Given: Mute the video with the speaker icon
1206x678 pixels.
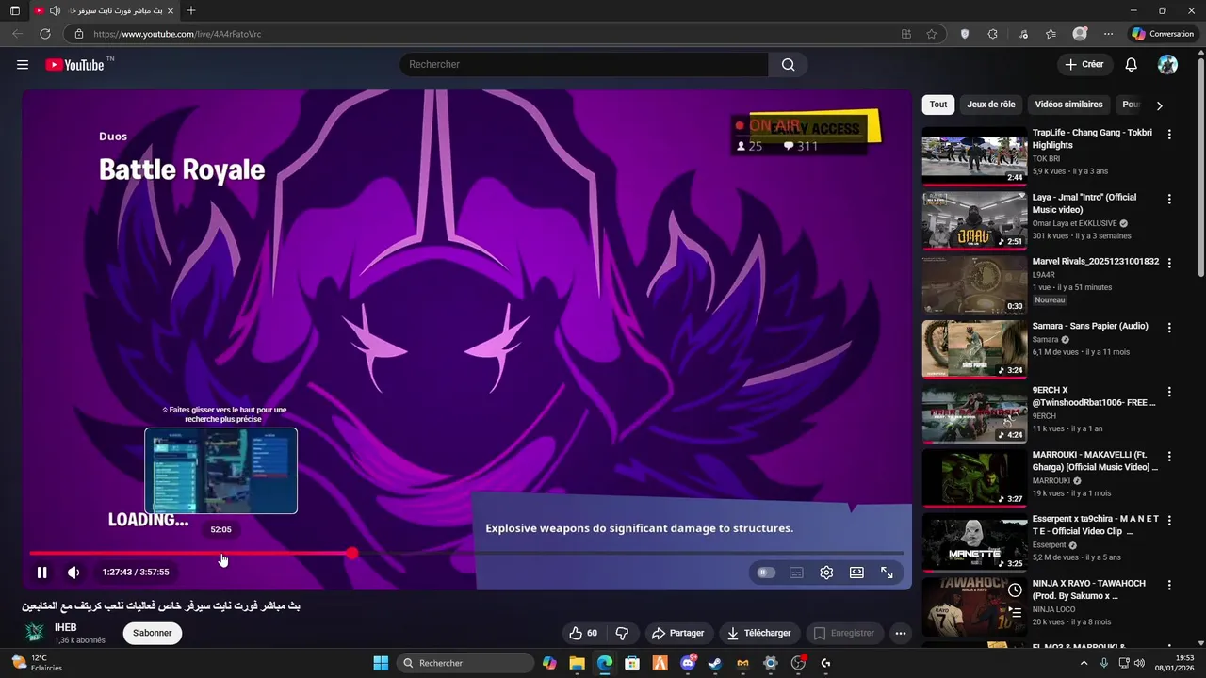Looking at the screenshot, I should click(x=73, y=572).
